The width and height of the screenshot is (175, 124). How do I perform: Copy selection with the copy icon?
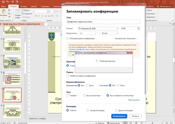tap(9, 13)
